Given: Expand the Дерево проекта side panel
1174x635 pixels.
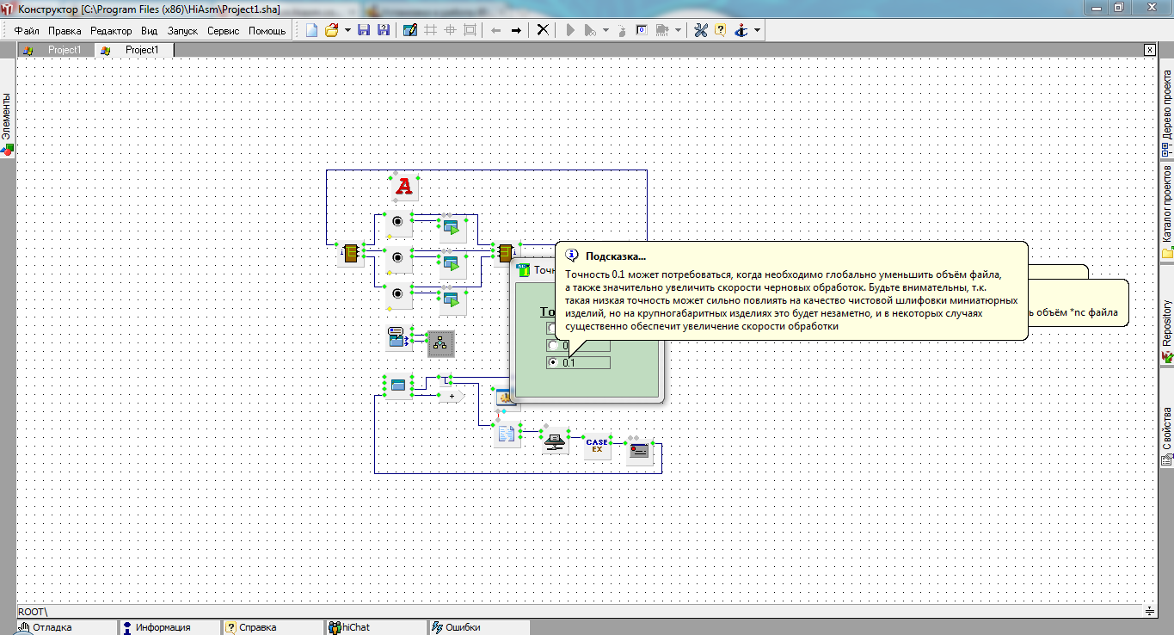Looking at the screenshot, I should [1166, 108].
